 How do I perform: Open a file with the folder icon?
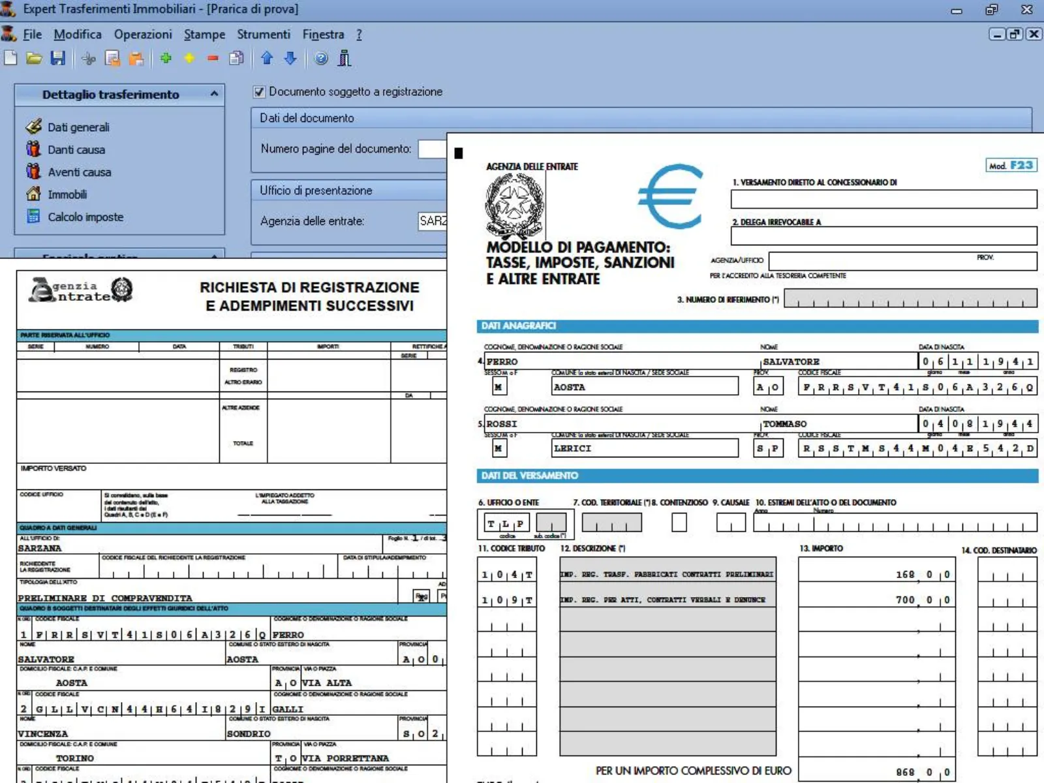[x=34, y=59]
